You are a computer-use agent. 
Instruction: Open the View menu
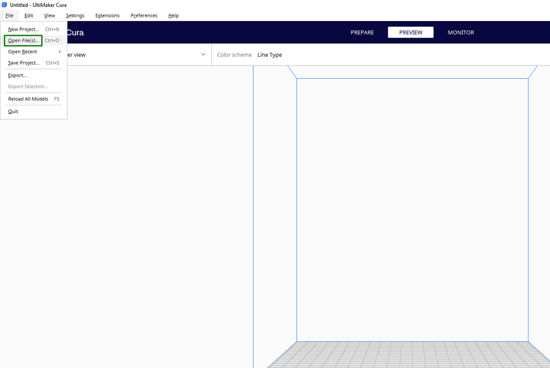[49, 15]
